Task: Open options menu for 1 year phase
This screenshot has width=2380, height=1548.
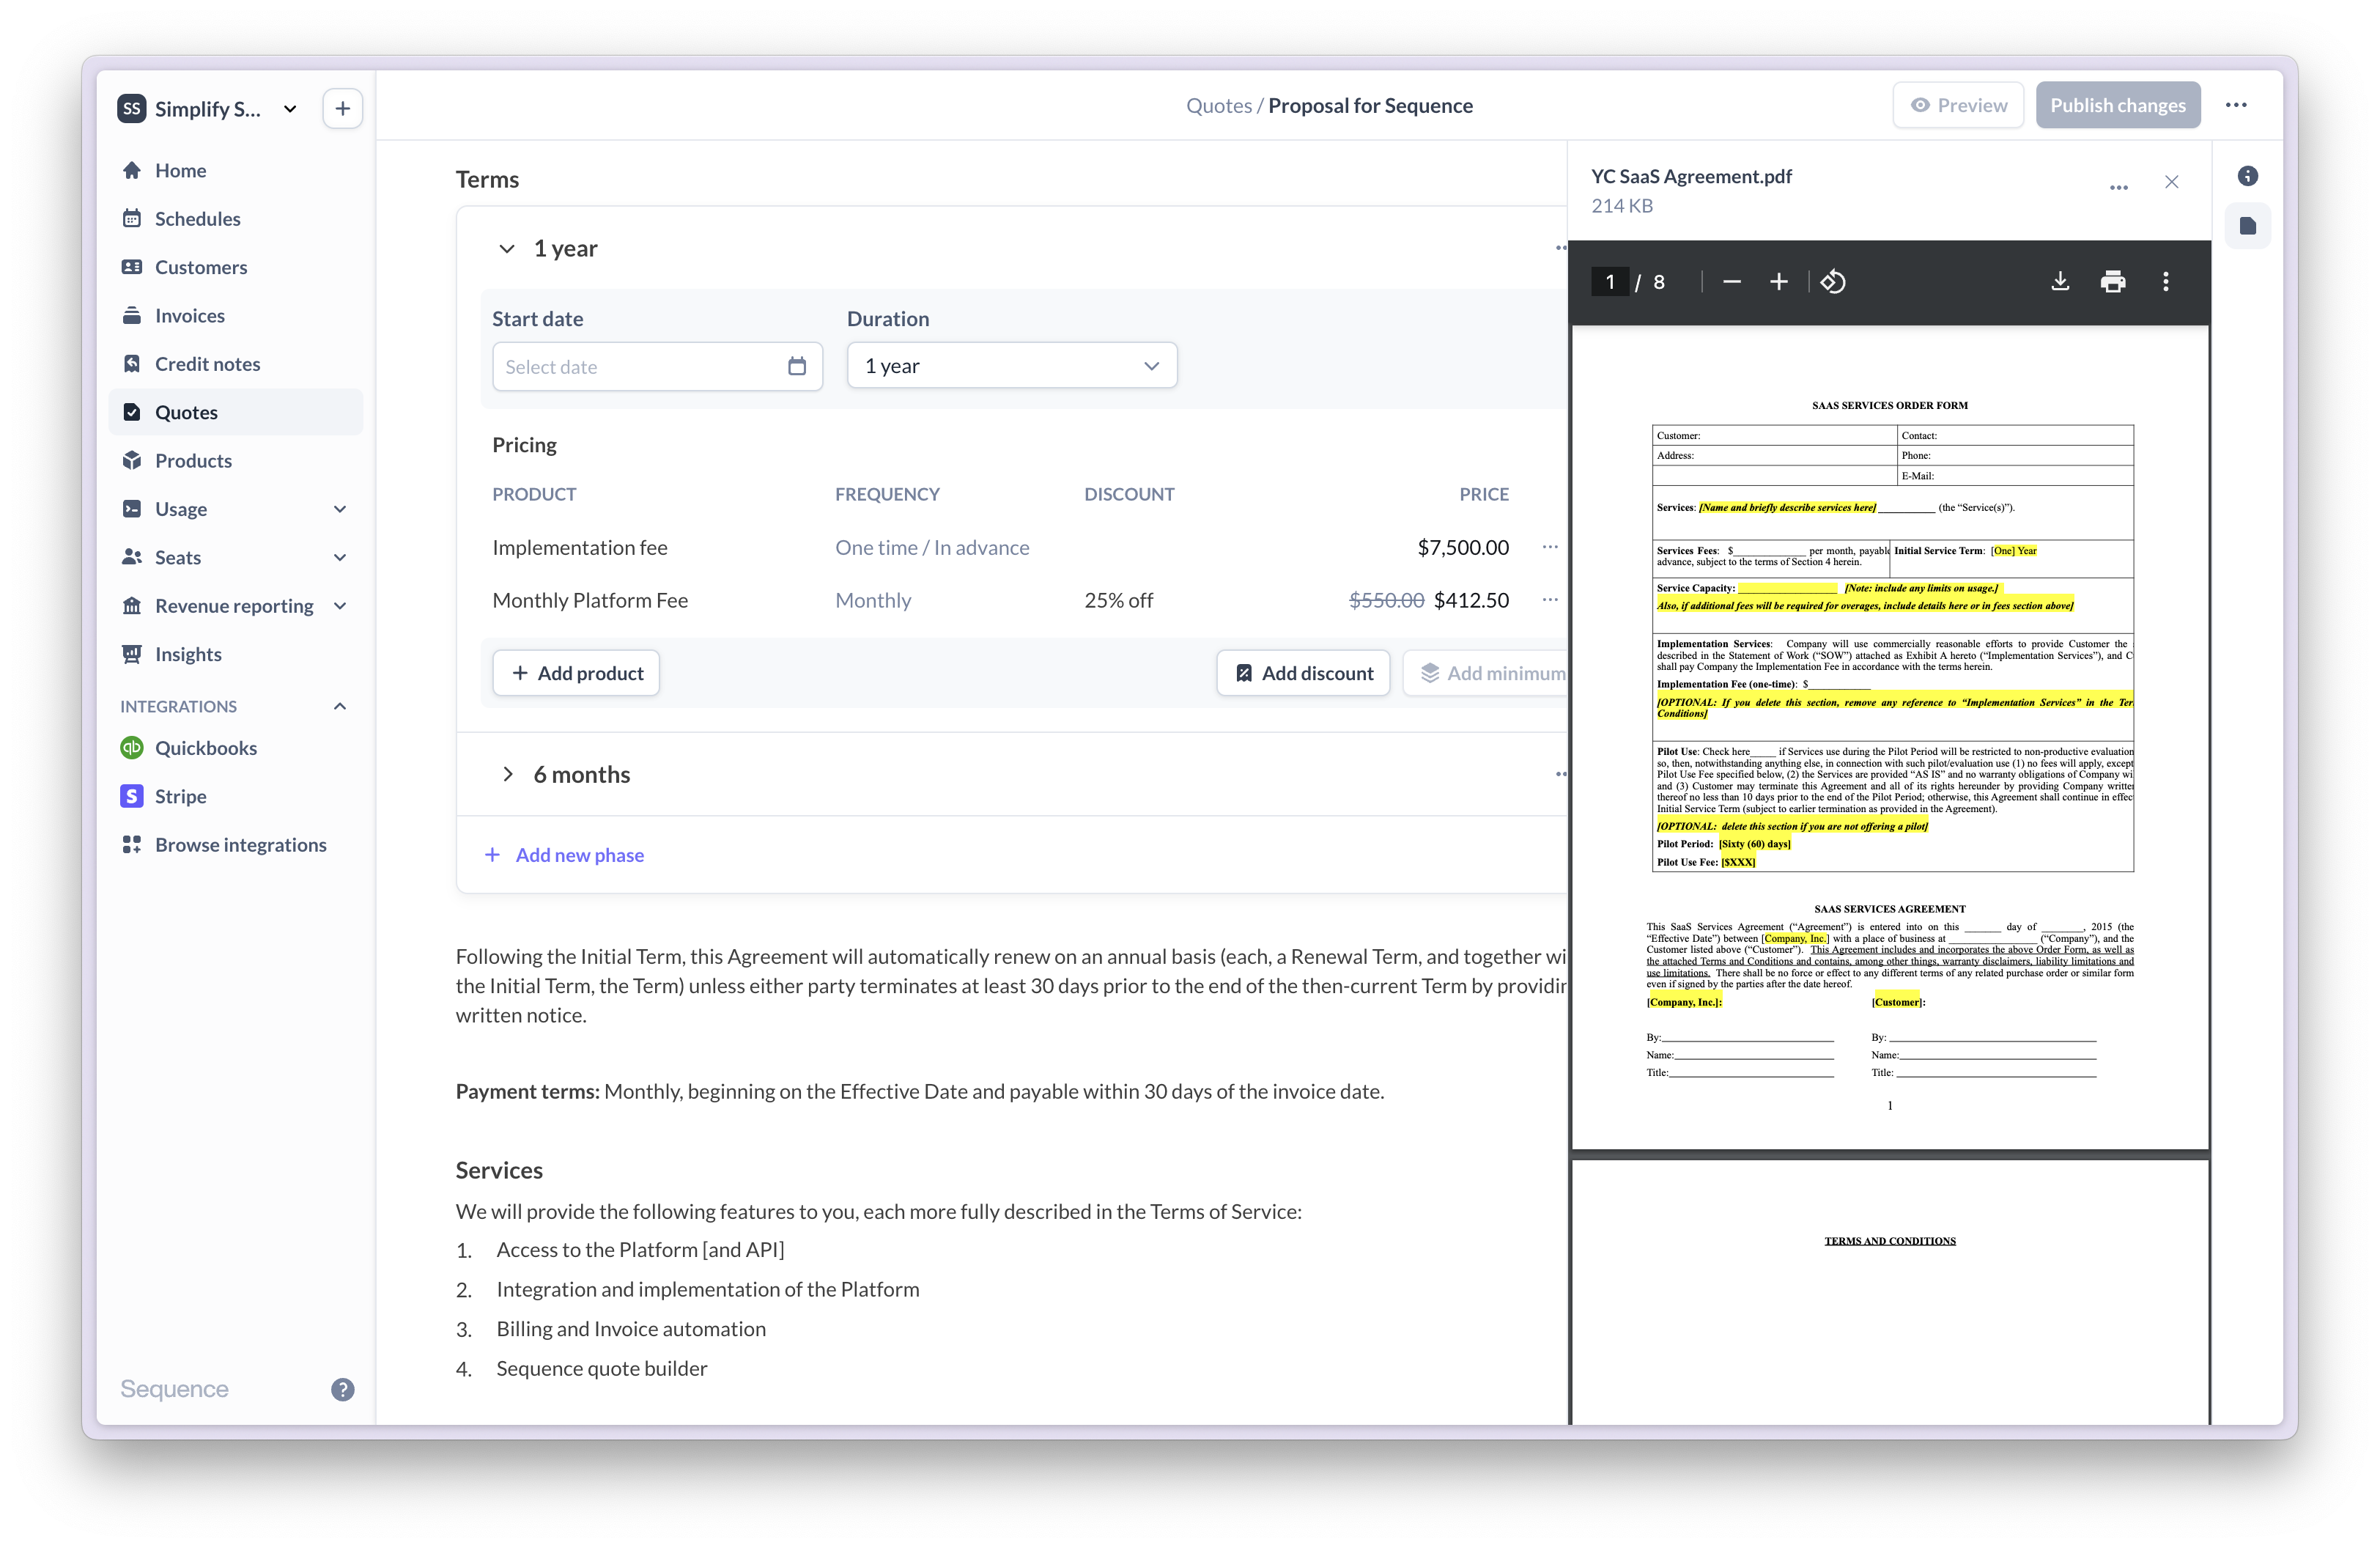Action: click(1560, 248)
